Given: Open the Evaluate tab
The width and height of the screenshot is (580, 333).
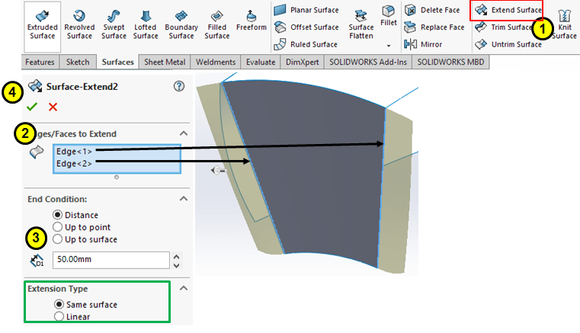Looking at the screenshot, I should click(261, 62).
